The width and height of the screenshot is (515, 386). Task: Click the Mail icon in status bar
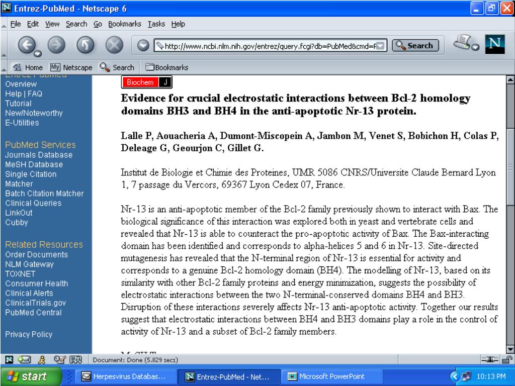[24, 360]
